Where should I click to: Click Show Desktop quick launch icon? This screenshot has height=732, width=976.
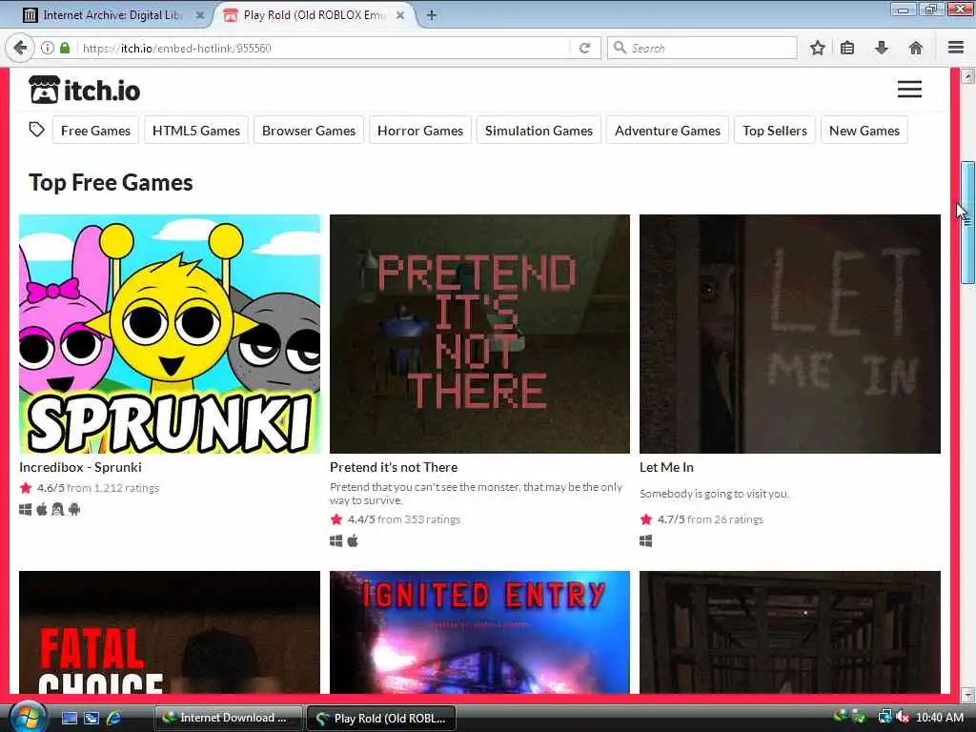tap(69, 718)
